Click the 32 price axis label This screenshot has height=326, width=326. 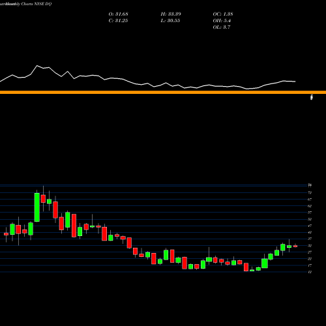pos(310,246)
